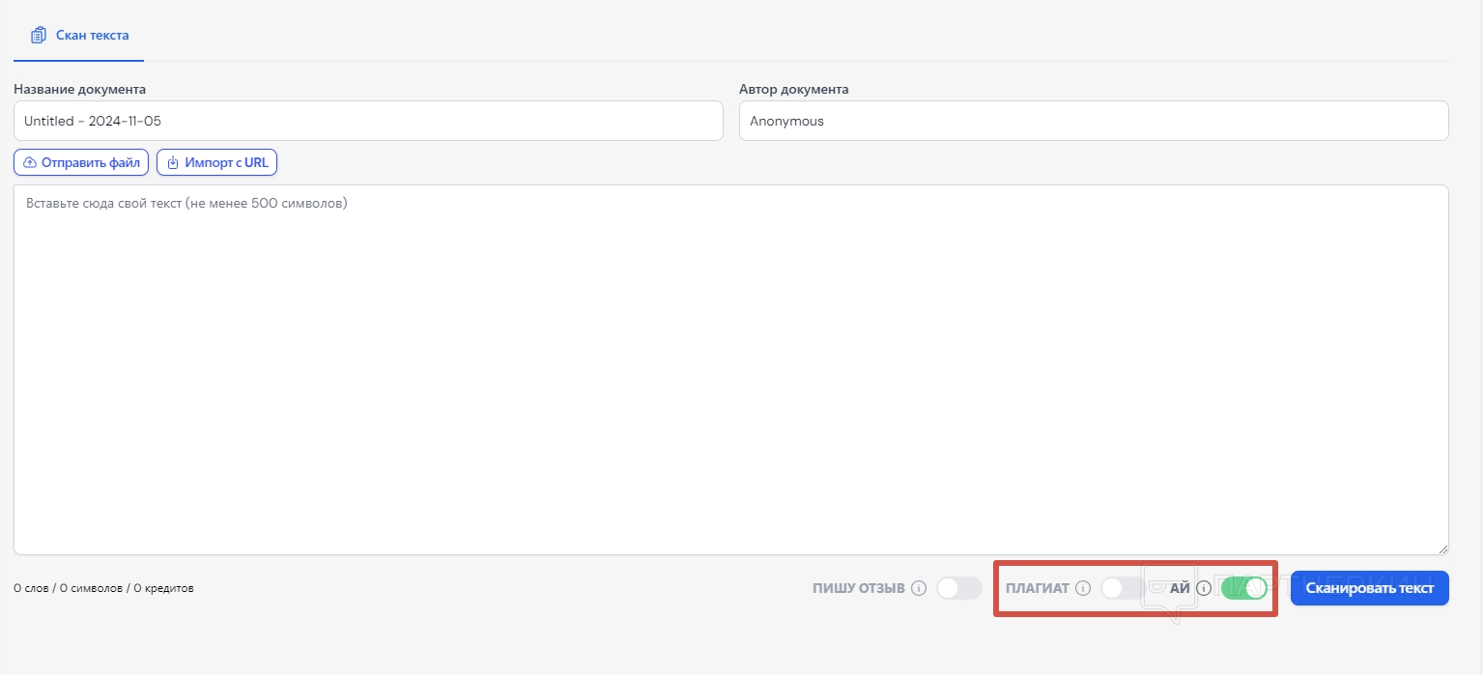The height and width of the screenshot is (675, 1483).
Task: Click the info icon next to ПЛАГИАТ
Action: (1083, 588)
